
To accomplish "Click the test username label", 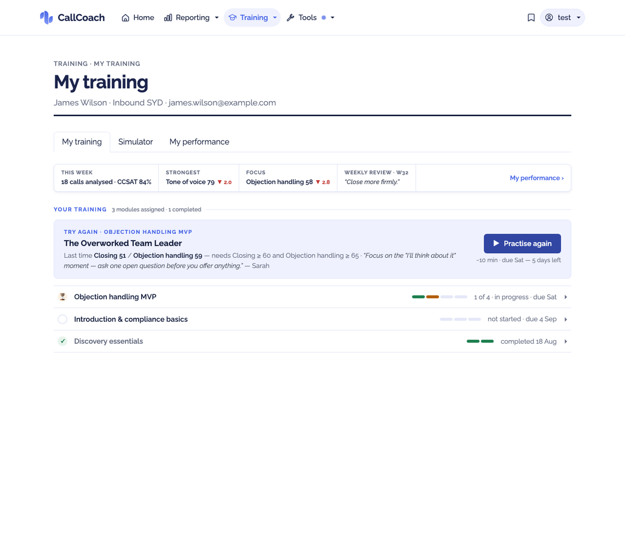I will pyautogui.click(x=565, y=18).
